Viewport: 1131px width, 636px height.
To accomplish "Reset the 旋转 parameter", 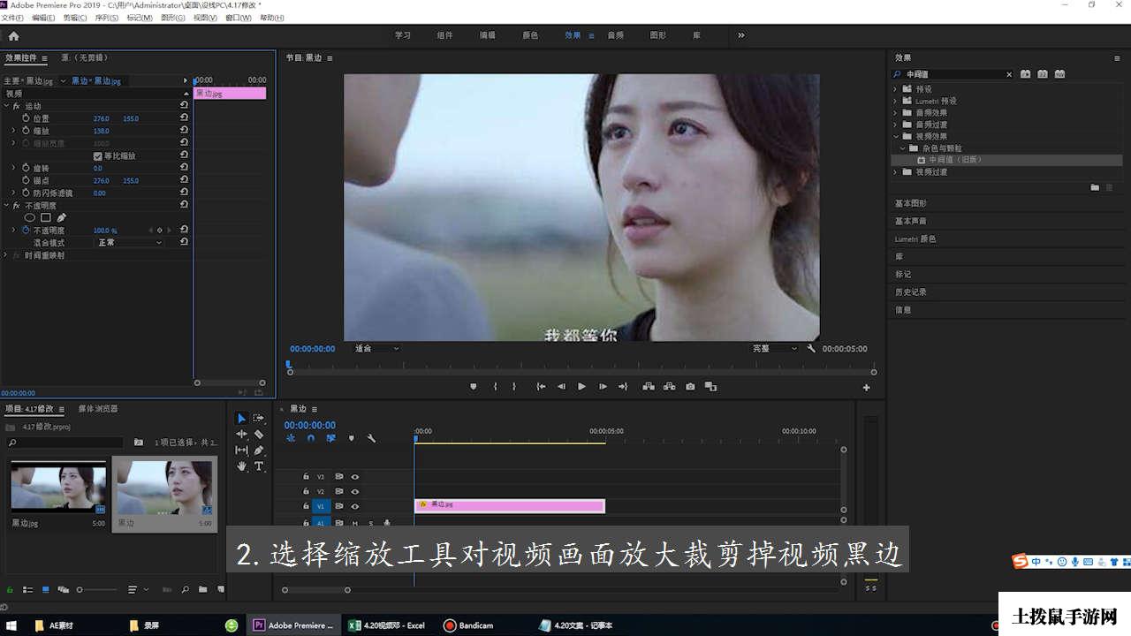I will [184, 167].
